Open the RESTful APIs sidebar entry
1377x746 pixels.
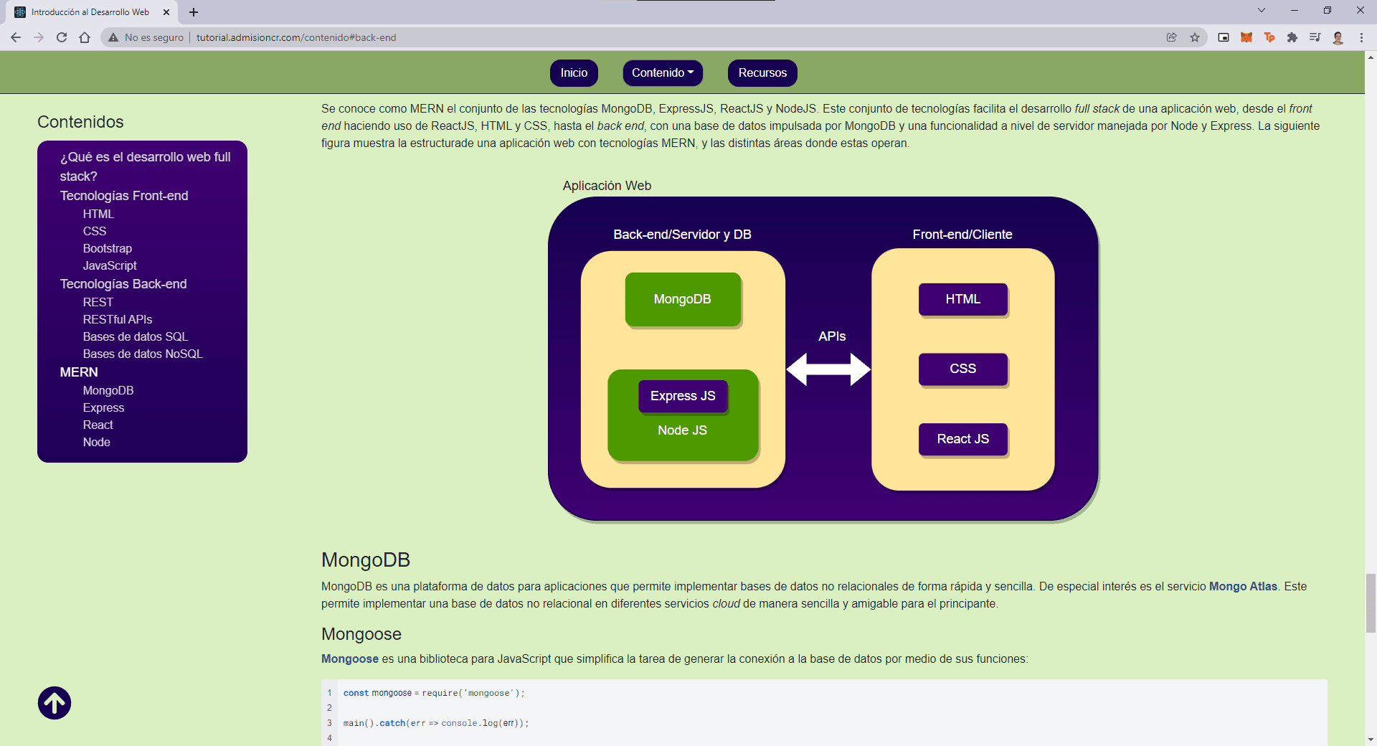[x=118, y=319]
